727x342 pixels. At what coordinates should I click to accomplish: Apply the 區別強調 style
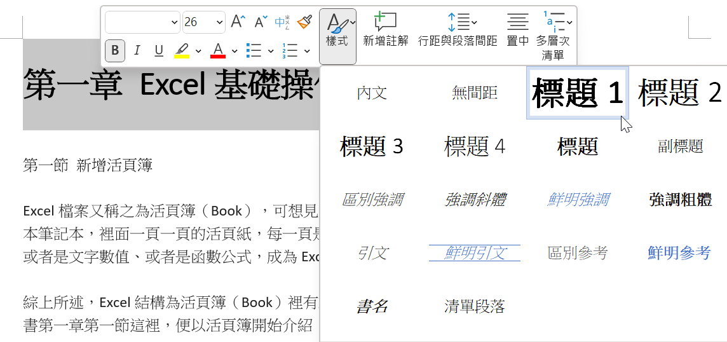[x=372, y=200]
